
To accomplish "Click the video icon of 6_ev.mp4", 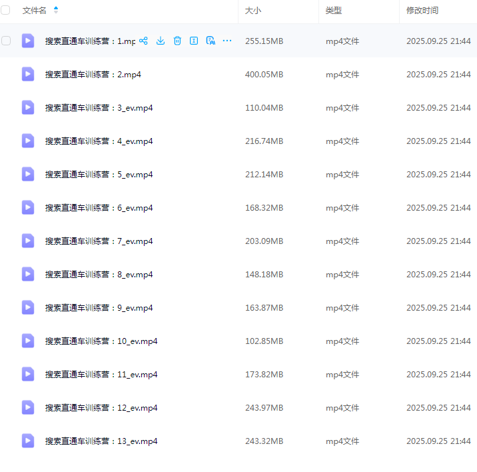I will coord(28,207).
